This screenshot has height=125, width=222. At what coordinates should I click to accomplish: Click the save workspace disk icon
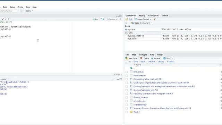[130, 19]
